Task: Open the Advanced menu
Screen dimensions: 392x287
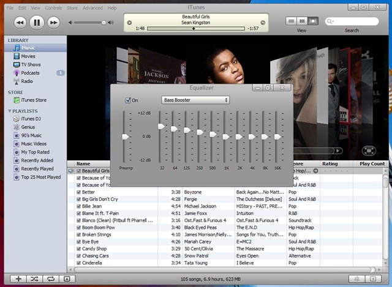Action: [92, 8]
